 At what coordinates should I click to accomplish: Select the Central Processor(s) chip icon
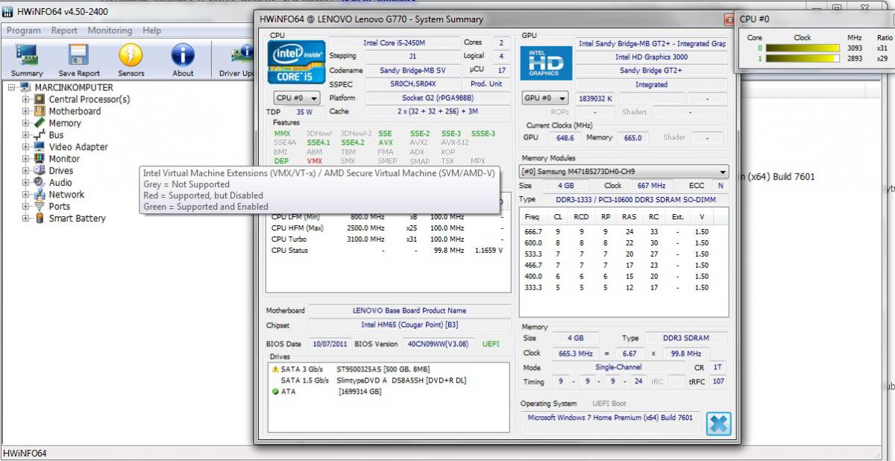pyautogui.click(x=40, y=99)
